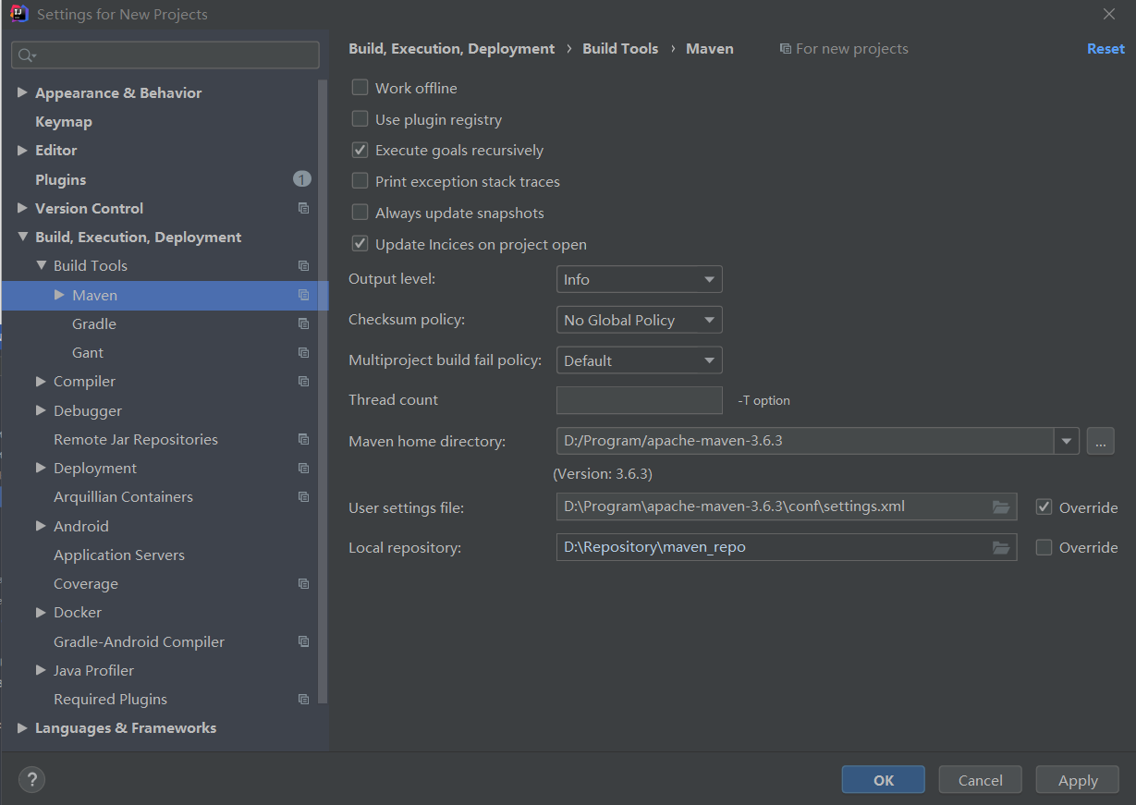Screen dimensions: 1136x805
Task: Click the project-level icon beside Compiler
Action: (303, 381)
